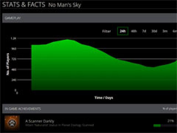Click the percent of players column header
The image size is (177, 133).
170,109
